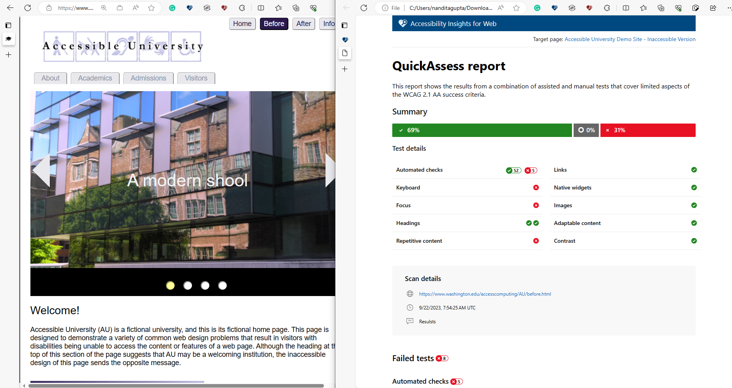View site info lock icon in left window
732x388 pixels.
(49, 8)
